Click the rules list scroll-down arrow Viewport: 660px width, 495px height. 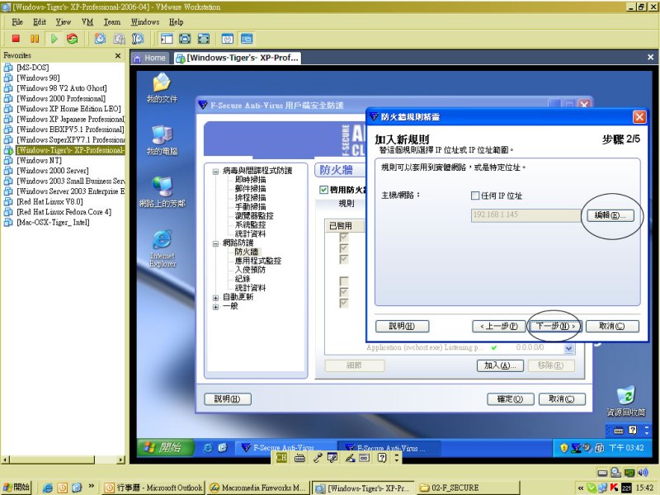568,348
